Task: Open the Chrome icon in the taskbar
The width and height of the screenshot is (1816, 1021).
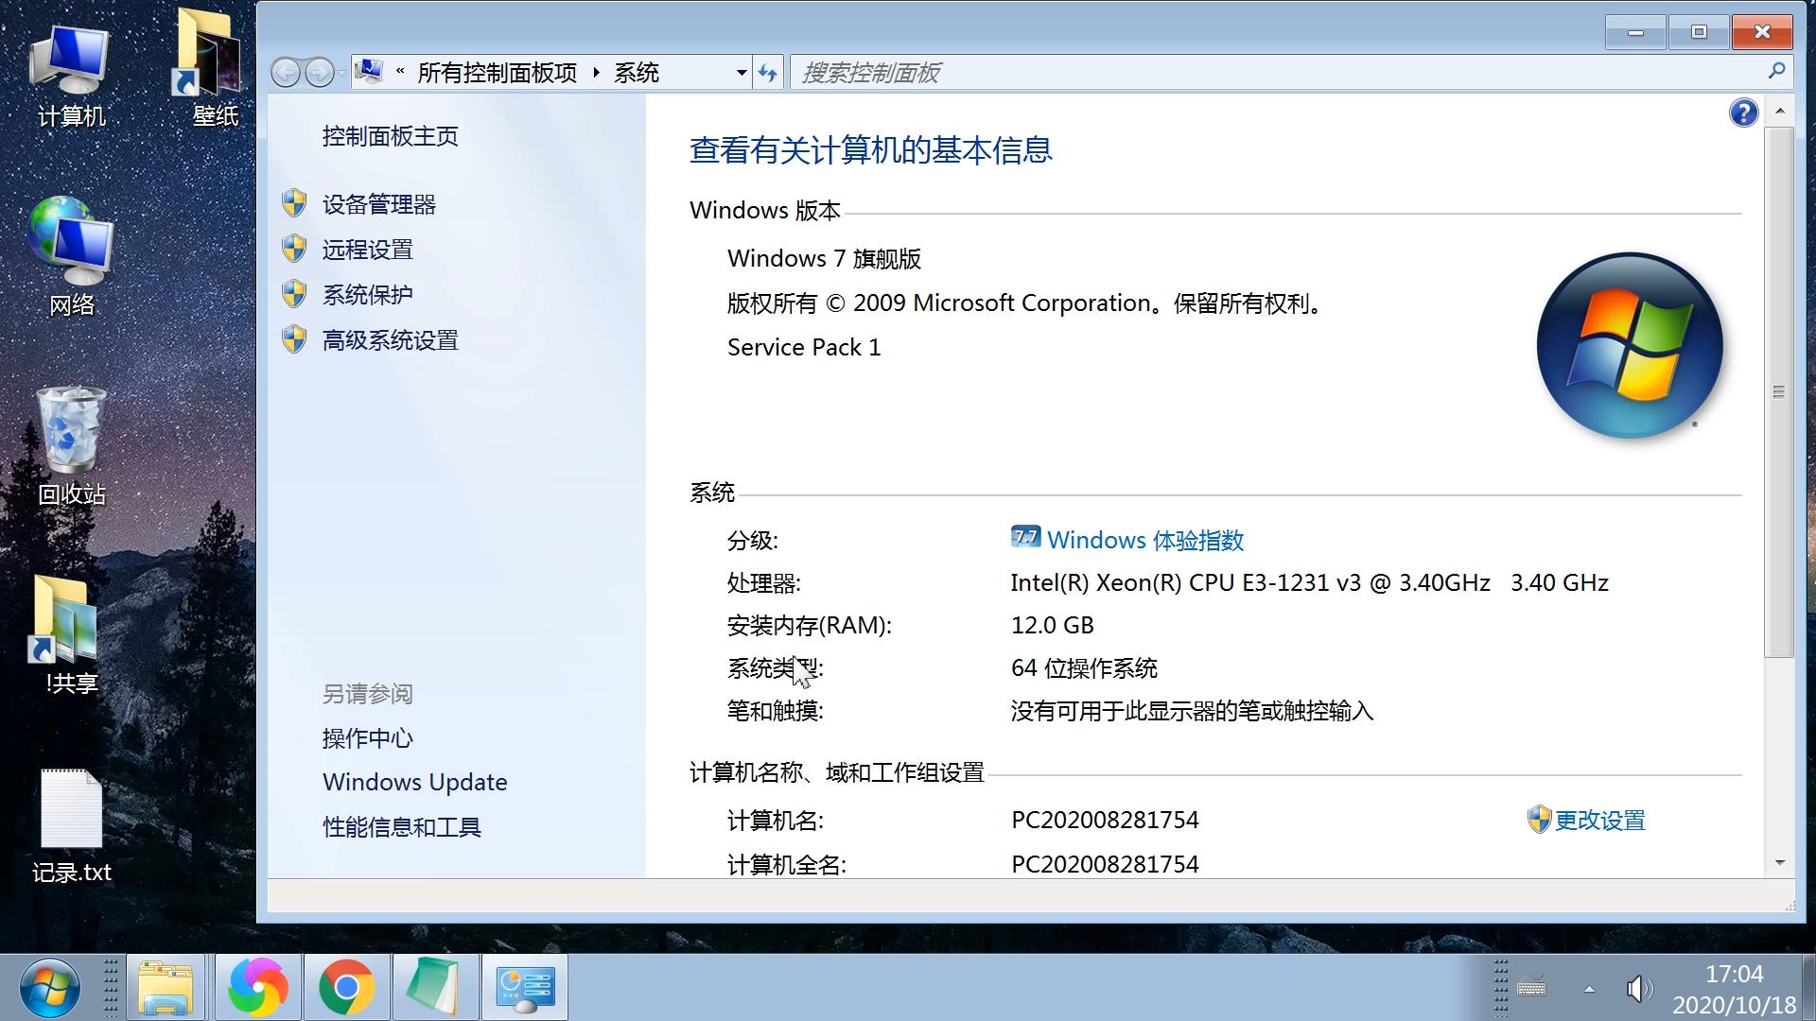Action: pos(346,987)
